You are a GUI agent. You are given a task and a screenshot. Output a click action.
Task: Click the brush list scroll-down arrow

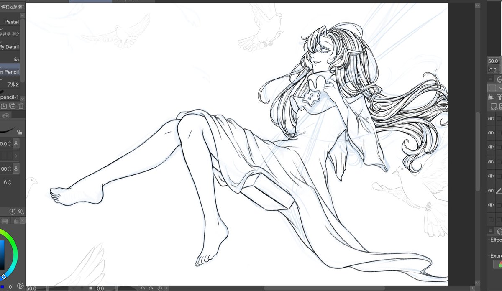23,98
